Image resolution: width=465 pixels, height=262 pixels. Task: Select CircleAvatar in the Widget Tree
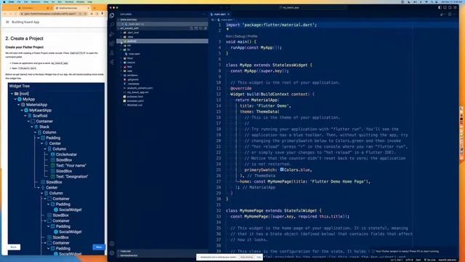coord(66,154)
